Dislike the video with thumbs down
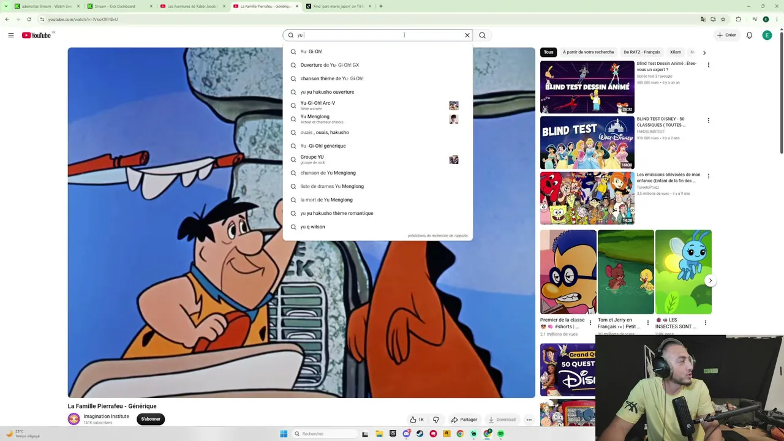This screenshot has height=441, width=784. click(436, 420)
